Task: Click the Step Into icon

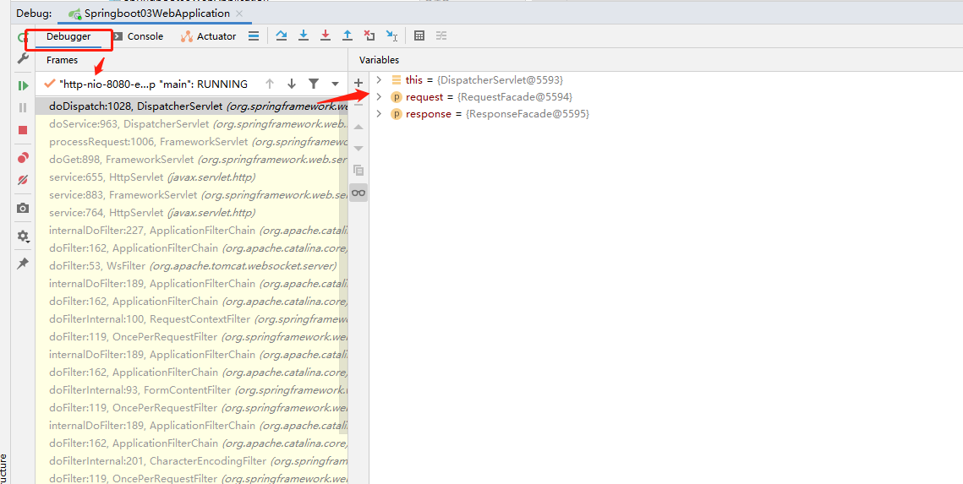Action: [x=304, y=35]
